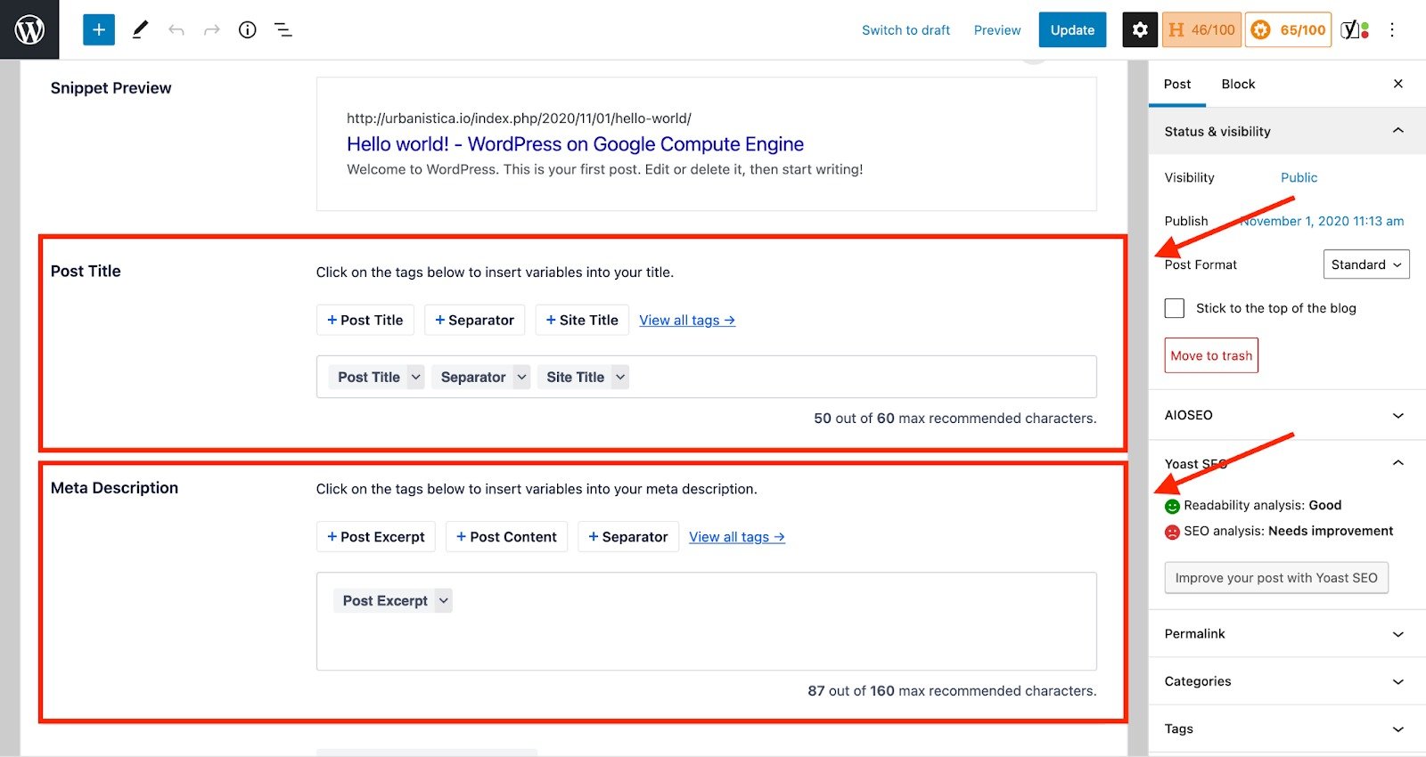This screenshot has height=757, width=1426.
Task: Toggle the settings gear icon
Action: point(1140,29)
